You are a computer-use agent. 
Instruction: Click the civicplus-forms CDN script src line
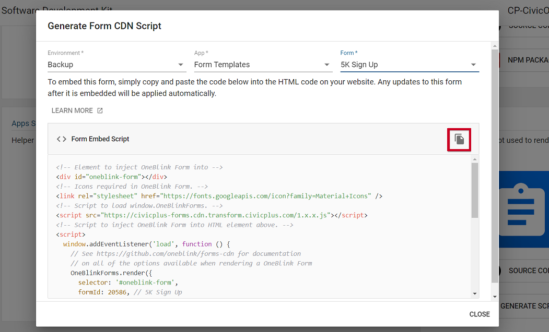tap(212, 215)
